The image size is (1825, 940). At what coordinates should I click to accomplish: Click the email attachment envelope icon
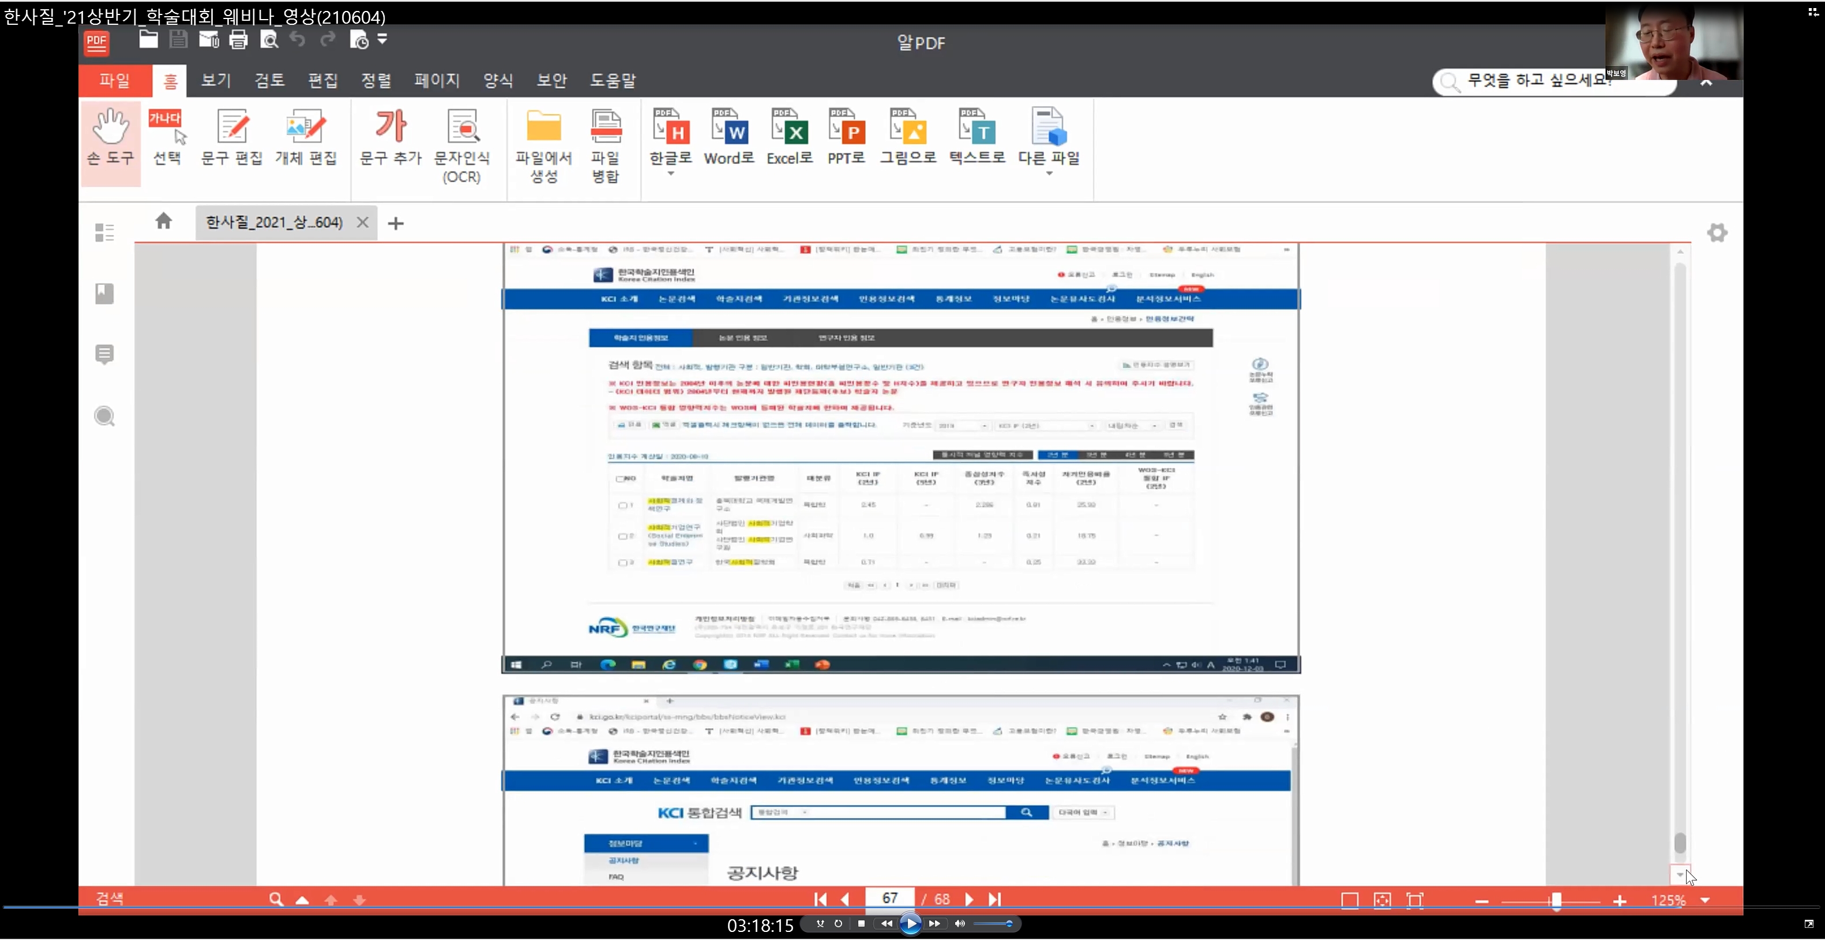point(208,40)
